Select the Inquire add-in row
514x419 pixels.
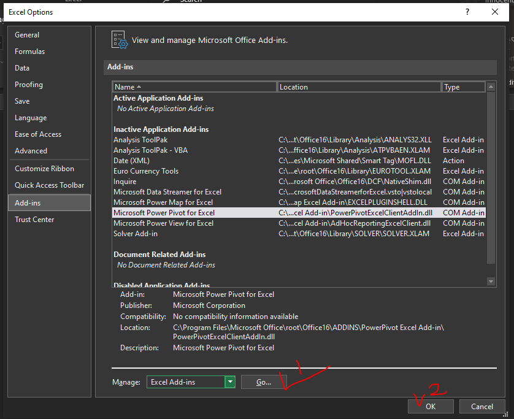coord(299,182)
